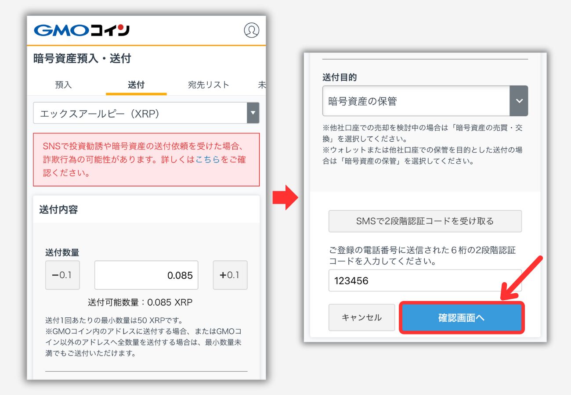The image size is (571, 395).
Task: Proceed with the 確認画面へ button
Action: pos(462,317)
